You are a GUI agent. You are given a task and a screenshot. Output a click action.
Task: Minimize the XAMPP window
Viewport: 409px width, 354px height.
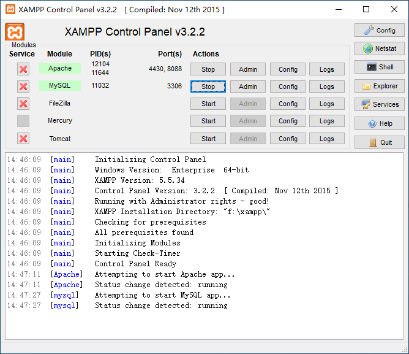coord(339,9)
